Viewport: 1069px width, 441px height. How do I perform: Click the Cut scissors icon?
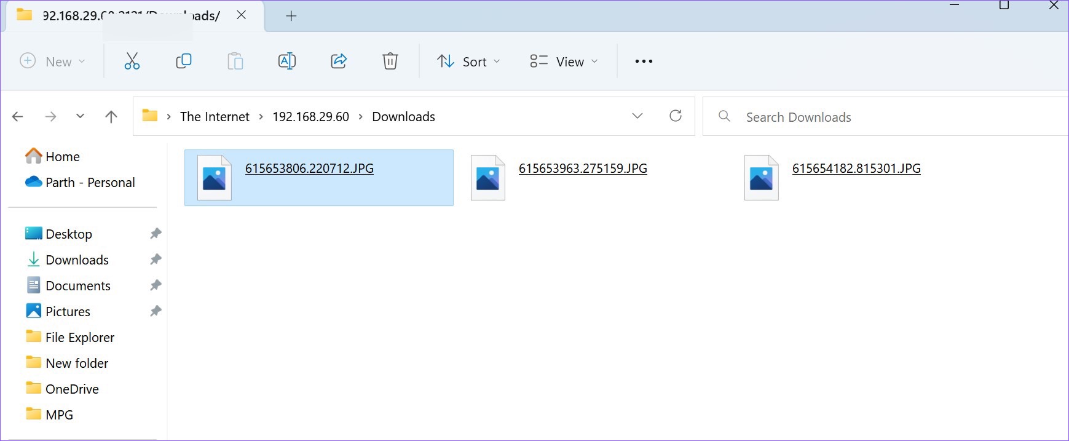click(132, 61)
